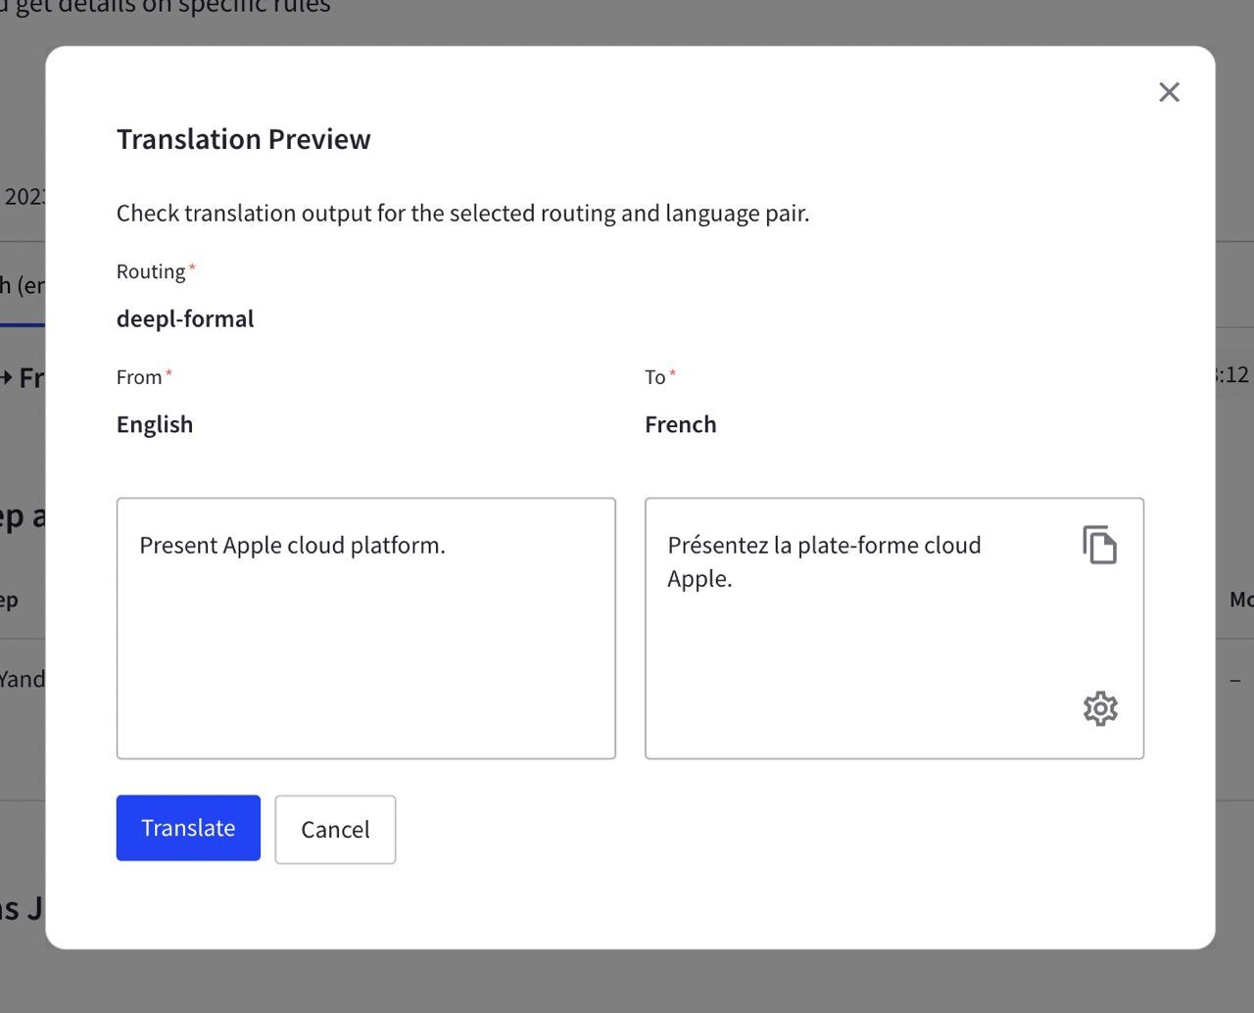The width and height of the screenshot is (1254, 1013).
Task: Click inside the English source text box
Action: [x=365, y=627]
